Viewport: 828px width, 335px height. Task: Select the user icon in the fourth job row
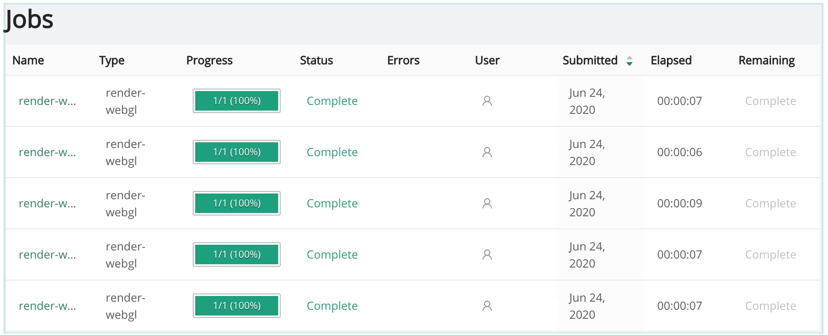(x=487, y=255)
